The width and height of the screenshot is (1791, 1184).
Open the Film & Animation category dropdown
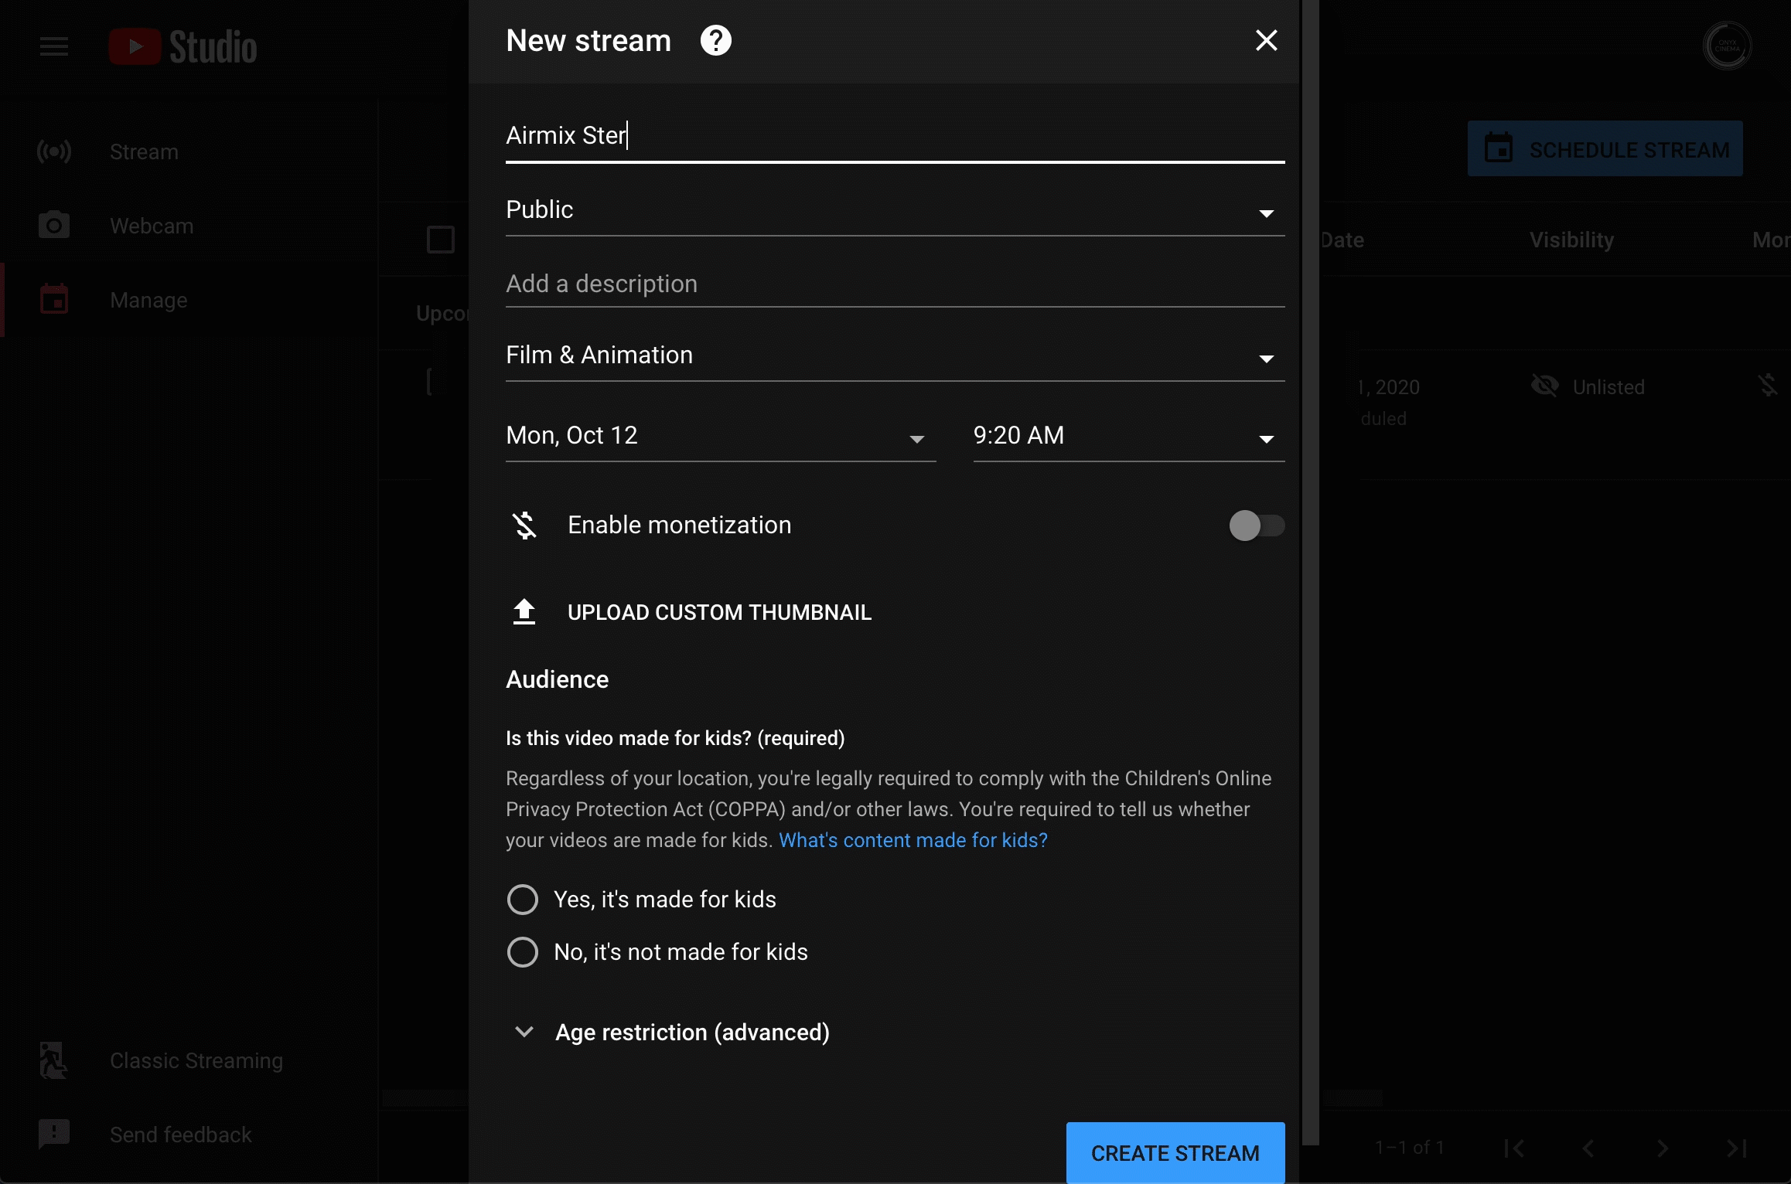point(895,356)
